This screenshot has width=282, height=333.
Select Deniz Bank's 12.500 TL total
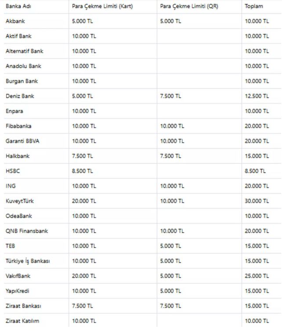click(x=257, y=96)
